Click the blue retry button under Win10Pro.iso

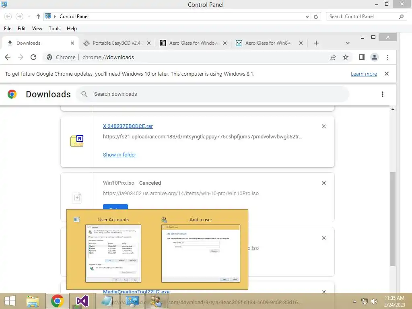tap(115, 207)
